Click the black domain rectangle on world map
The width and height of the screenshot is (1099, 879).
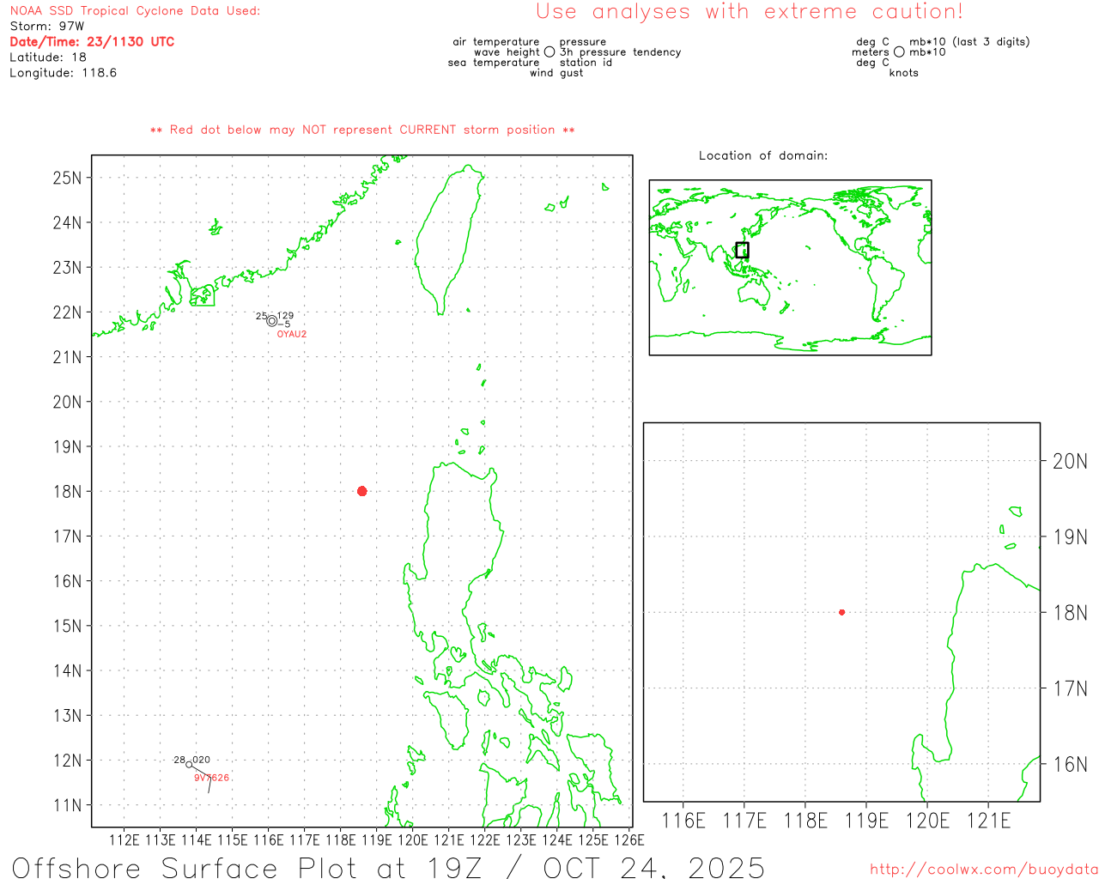tap(742, 250)
